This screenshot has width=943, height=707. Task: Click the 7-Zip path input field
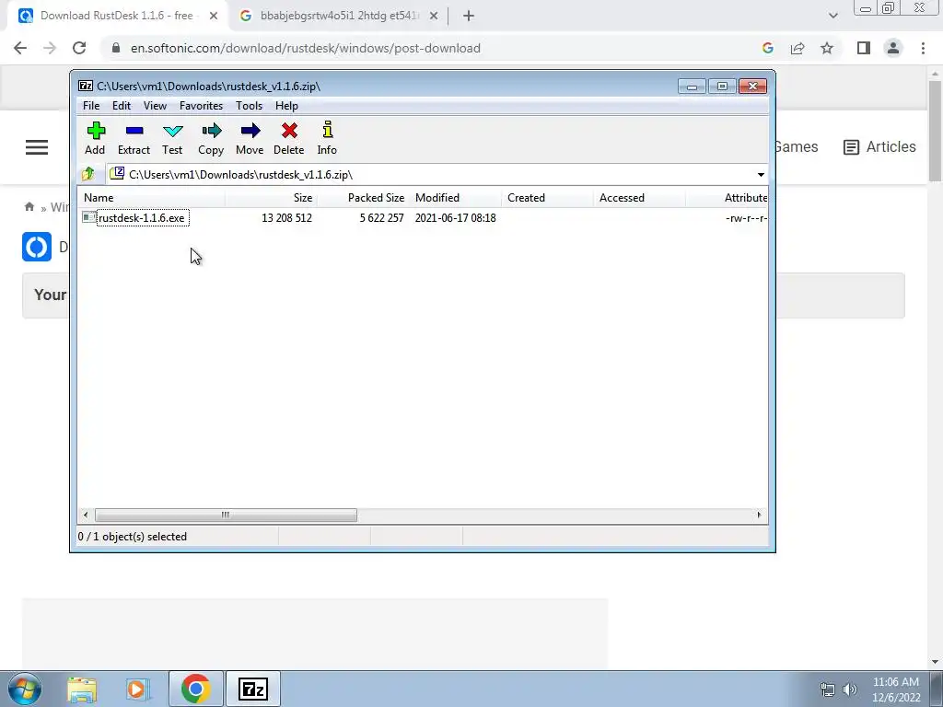(437, 174)
